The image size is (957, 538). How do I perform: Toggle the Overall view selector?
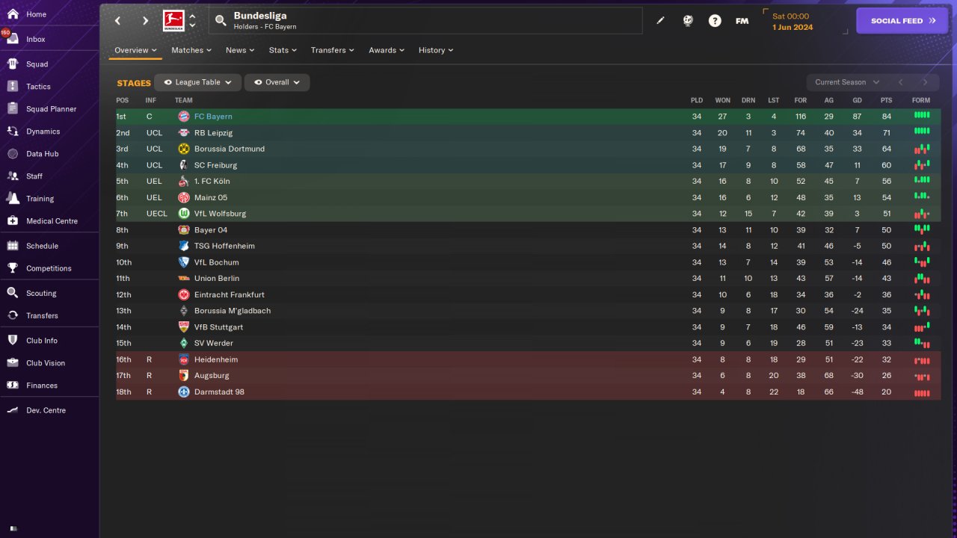tap(277, 82)
